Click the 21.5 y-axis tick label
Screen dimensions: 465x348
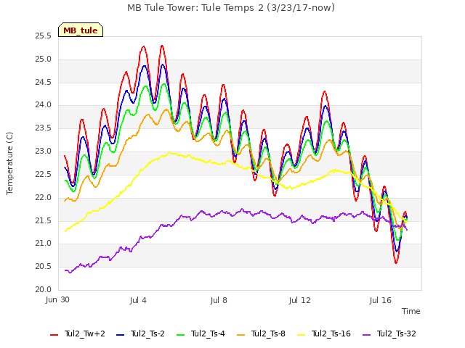click(43, 220)
